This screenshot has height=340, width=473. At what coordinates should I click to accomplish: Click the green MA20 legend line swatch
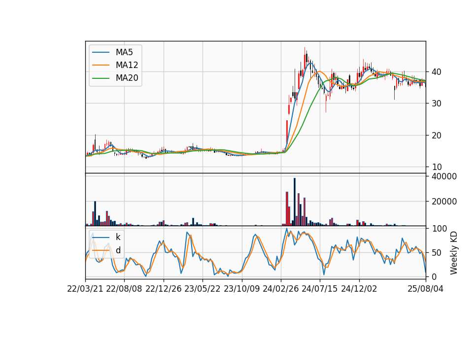(101, 78)
